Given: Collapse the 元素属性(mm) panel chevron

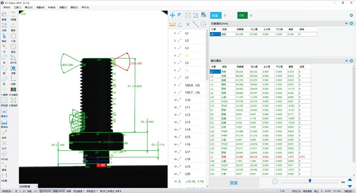Looking at the screenshot, I should [x=346, y=24].
